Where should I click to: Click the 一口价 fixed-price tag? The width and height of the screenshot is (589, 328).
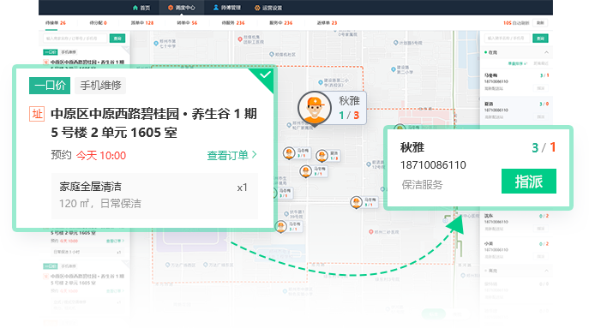(50, 86)
